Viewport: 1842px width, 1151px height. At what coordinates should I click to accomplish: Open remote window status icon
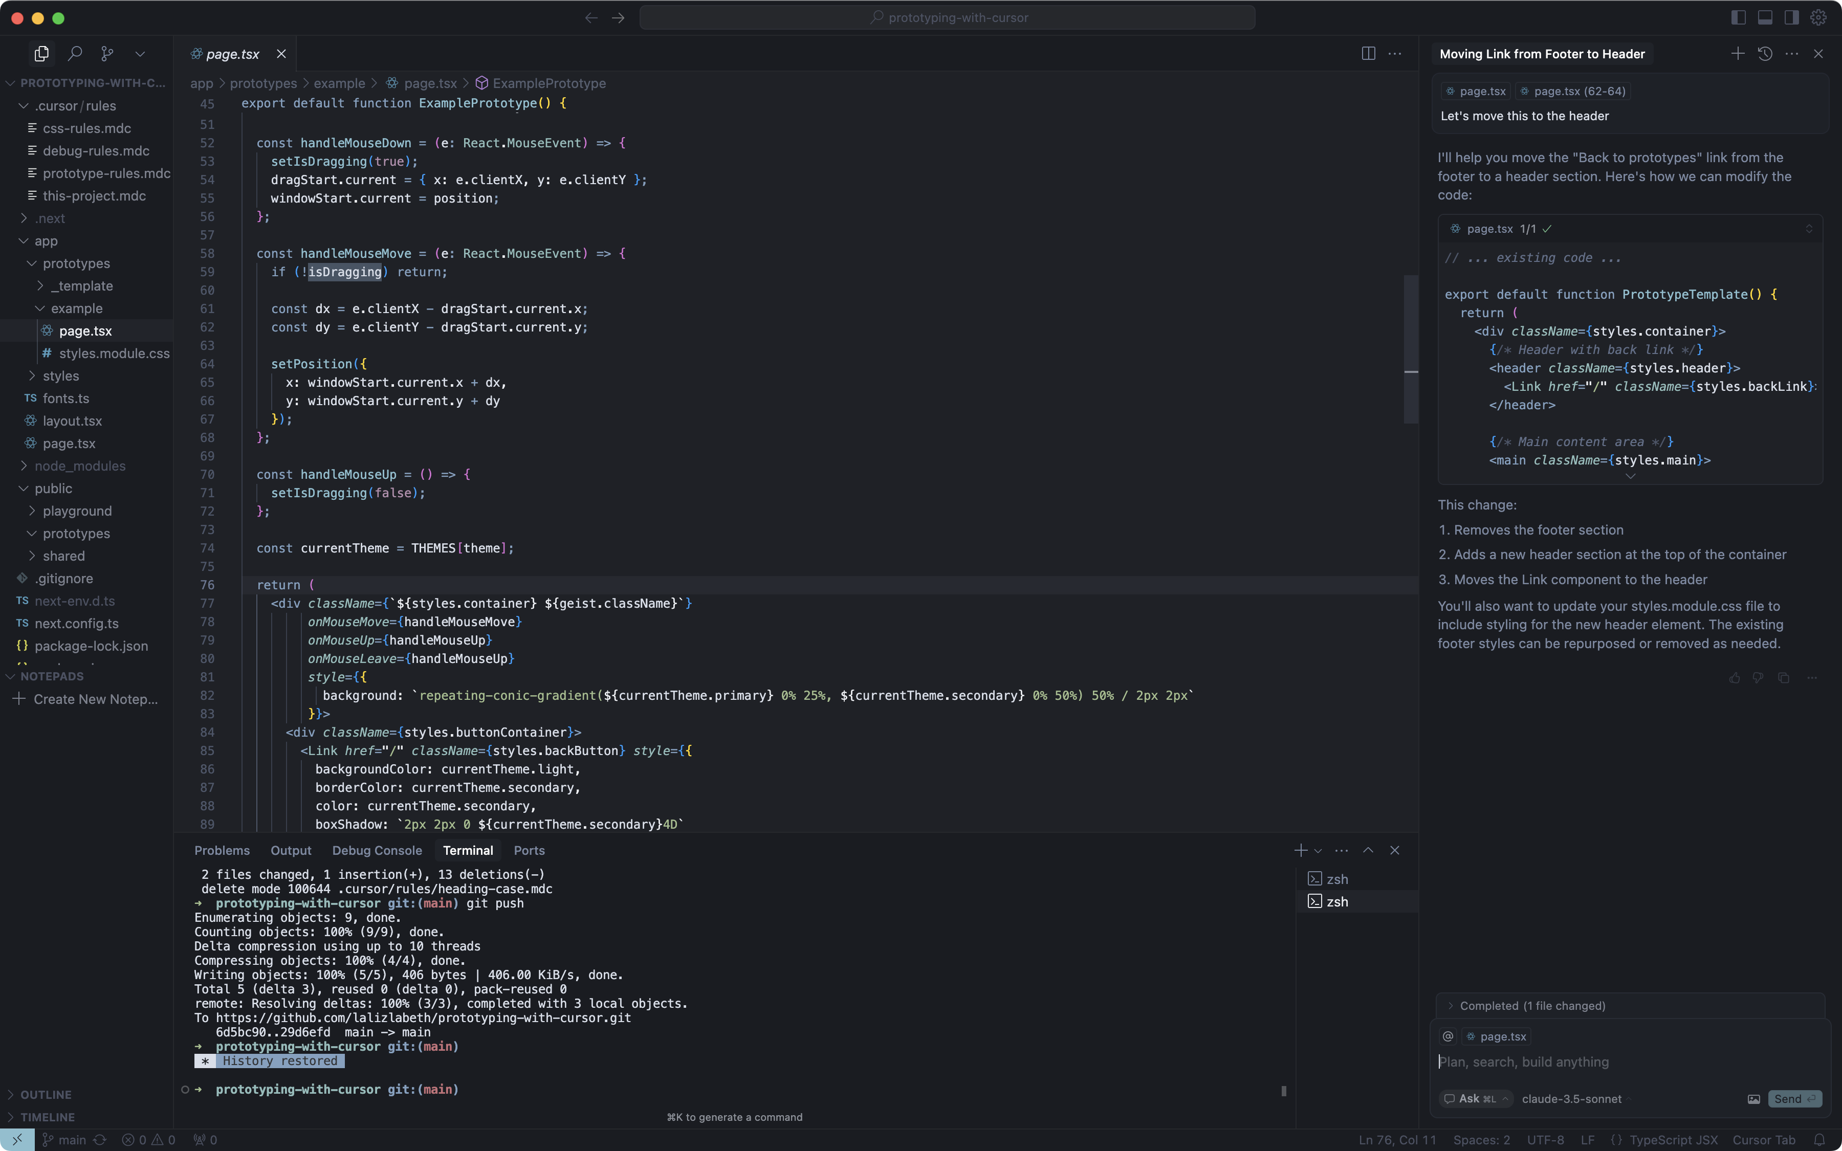click(x=17, y=1140)
